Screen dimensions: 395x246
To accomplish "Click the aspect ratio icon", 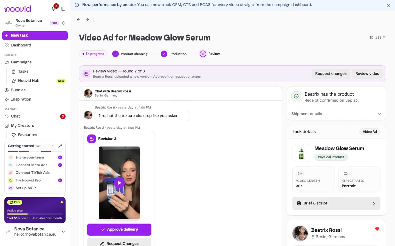I will (x=346, y=174).
